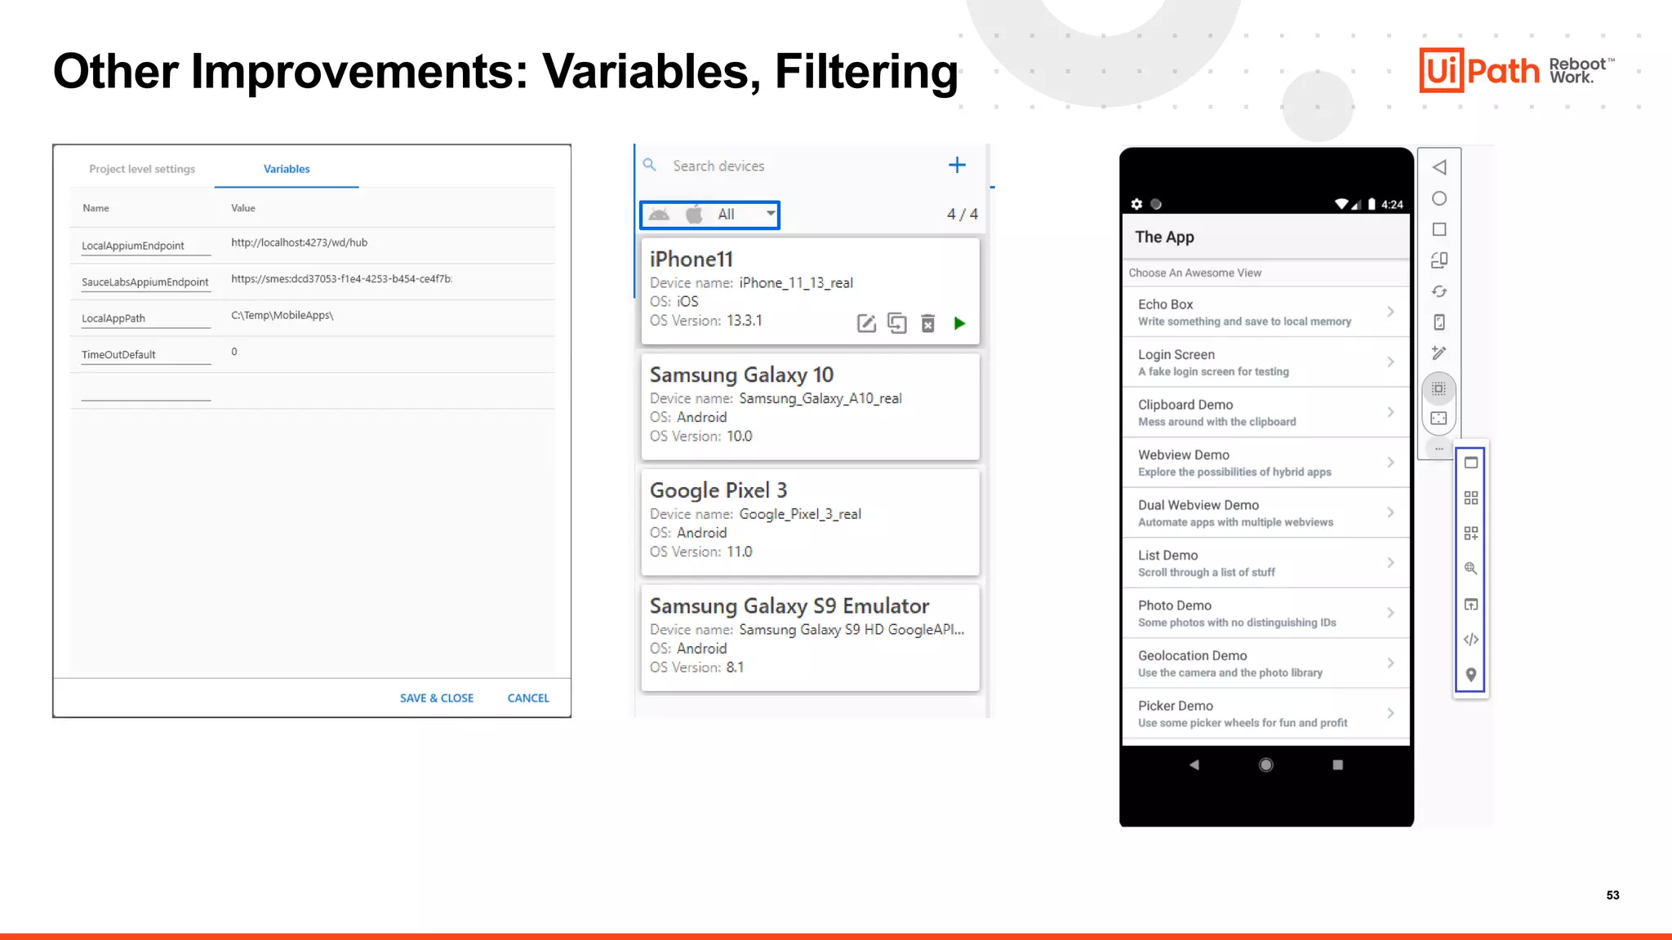Screen dimensions: 1672x940
Task: Click the TimeOutDefault name field
Action: [145, 355]
